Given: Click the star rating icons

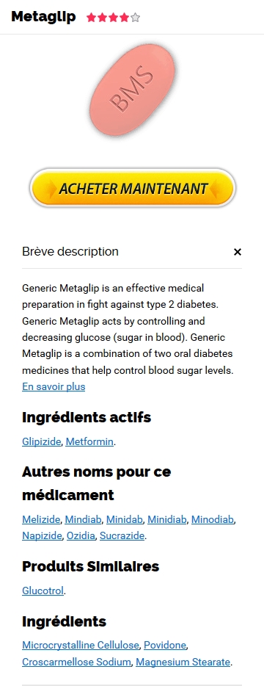Looking at the screenshot, I should (x=113, y=18).
